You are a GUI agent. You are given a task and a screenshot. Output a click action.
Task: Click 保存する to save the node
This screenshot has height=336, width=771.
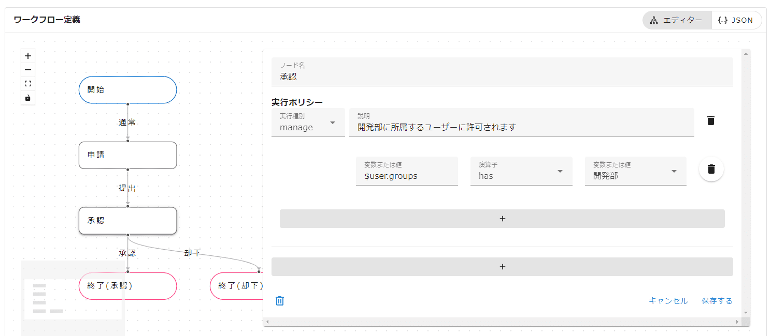click(x=717, y=301)
